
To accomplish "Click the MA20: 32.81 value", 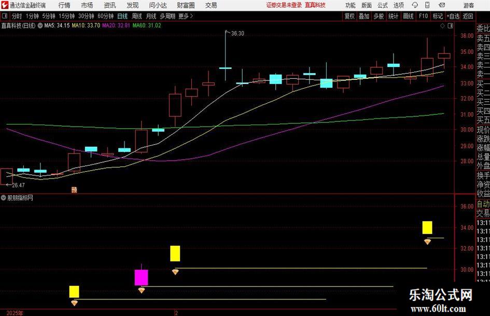I will click(x=116, y=25).
